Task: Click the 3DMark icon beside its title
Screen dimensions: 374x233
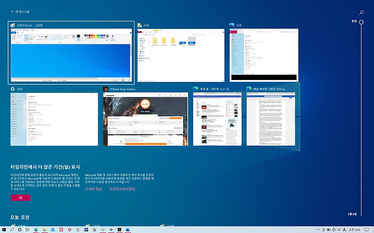Action: click(x=106, y=89)
